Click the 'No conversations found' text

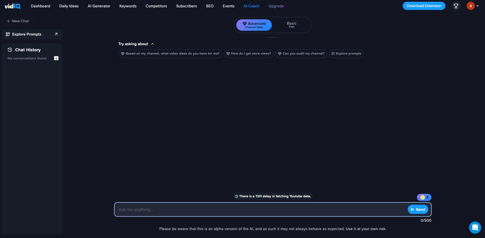tap(27, 58)
